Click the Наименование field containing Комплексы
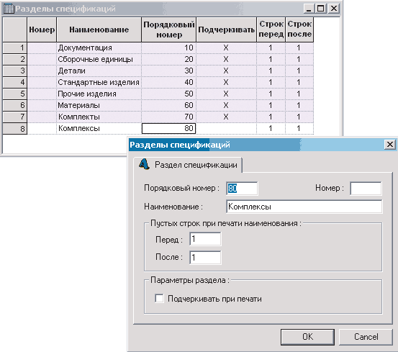 [x=304, y=207]
